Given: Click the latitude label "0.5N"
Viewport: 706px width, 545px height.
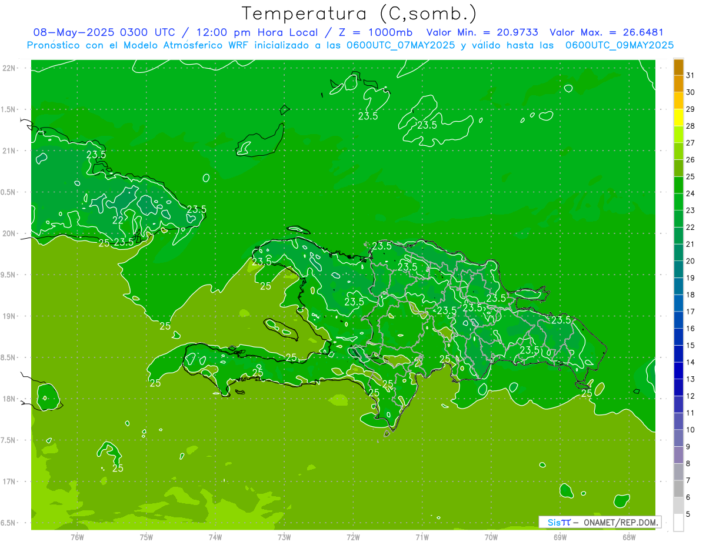Looking at the screenshot, I should coord(8,192).
